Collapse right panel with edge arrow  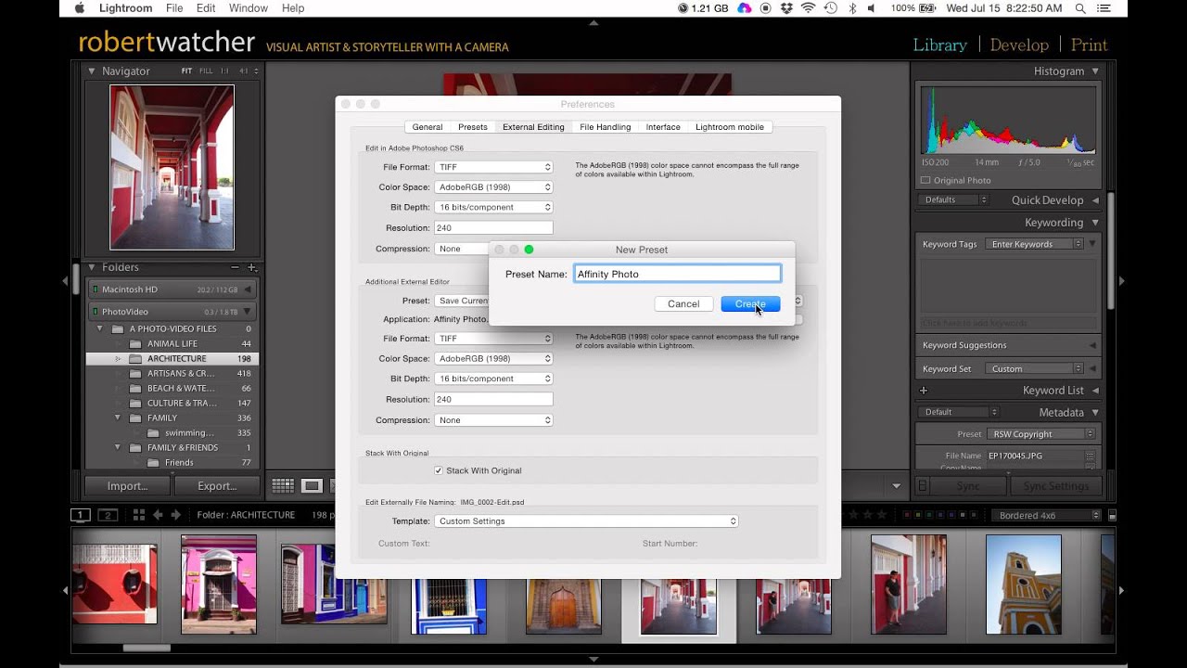1122,280
